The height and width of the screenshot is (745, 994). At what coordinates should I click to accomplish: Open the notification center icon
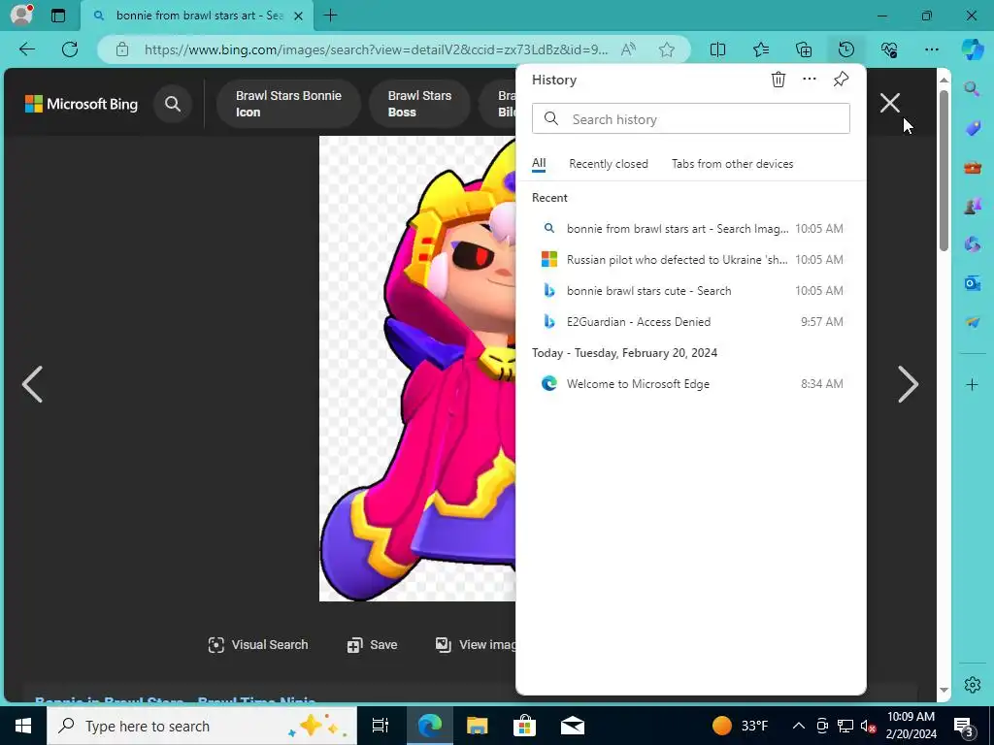[x=964, y=728]
